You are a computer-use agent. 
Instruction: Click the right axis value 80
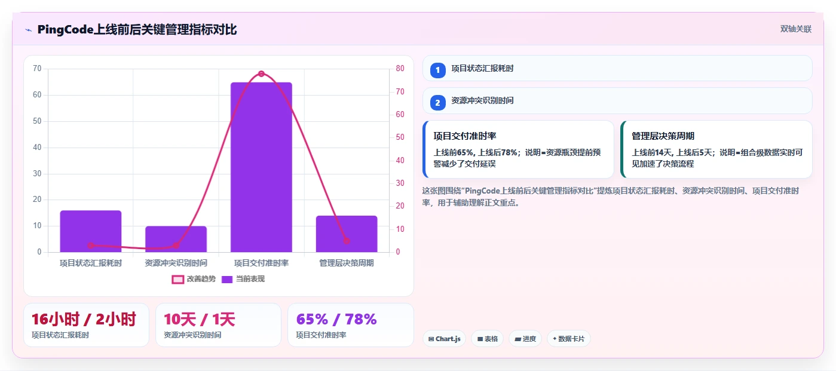400,69
